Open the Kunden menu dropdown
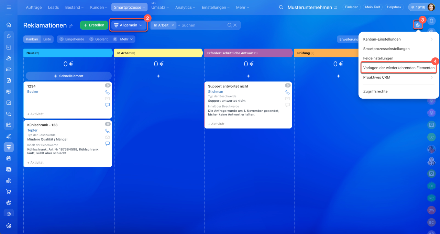Viewport: 440px width, 234px height. pos(99,7)
